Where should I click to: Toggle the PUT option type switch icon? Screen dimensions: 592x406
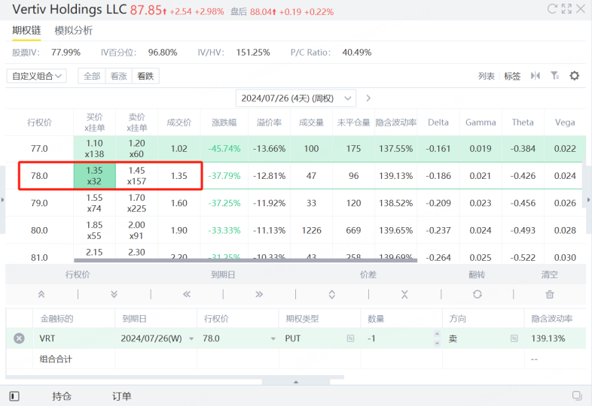(x=350, y=338)
